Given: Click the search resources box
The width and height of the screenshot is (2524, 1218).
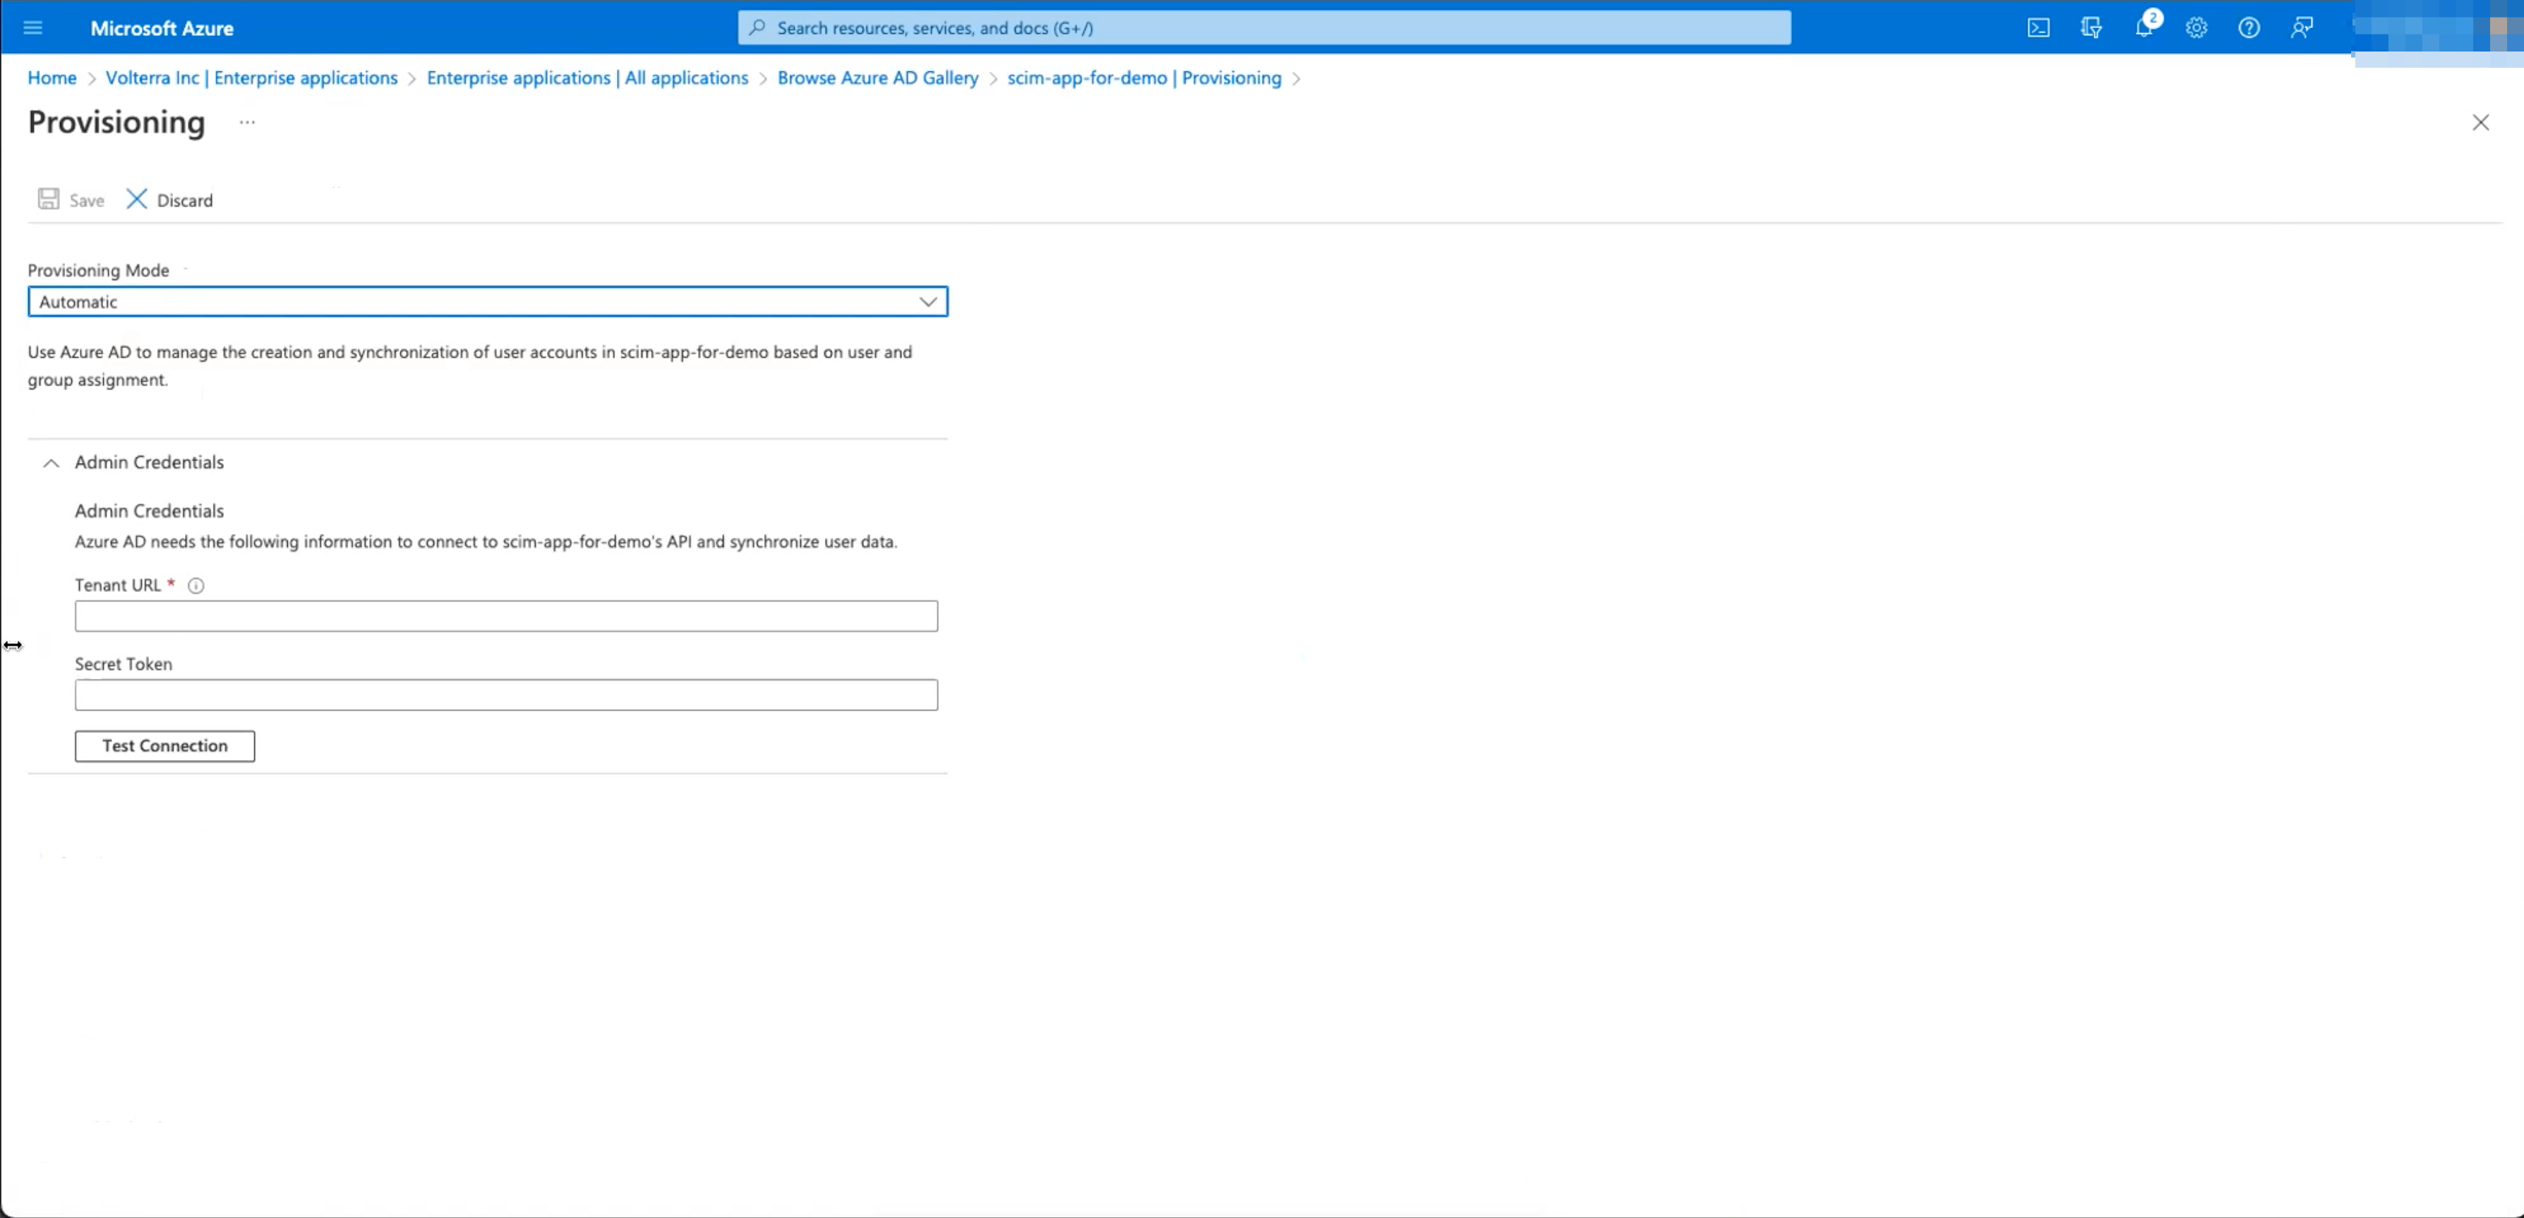Looking at the screenshot, I should [1263, 28].
